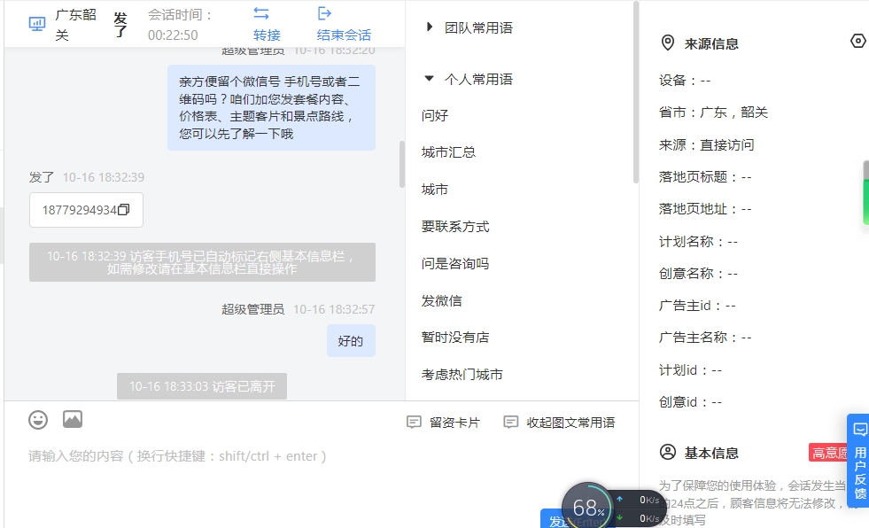Viewport: 869px width, 528px height.
Task: Click the 计划名称 row
Action: coord(698,242)
